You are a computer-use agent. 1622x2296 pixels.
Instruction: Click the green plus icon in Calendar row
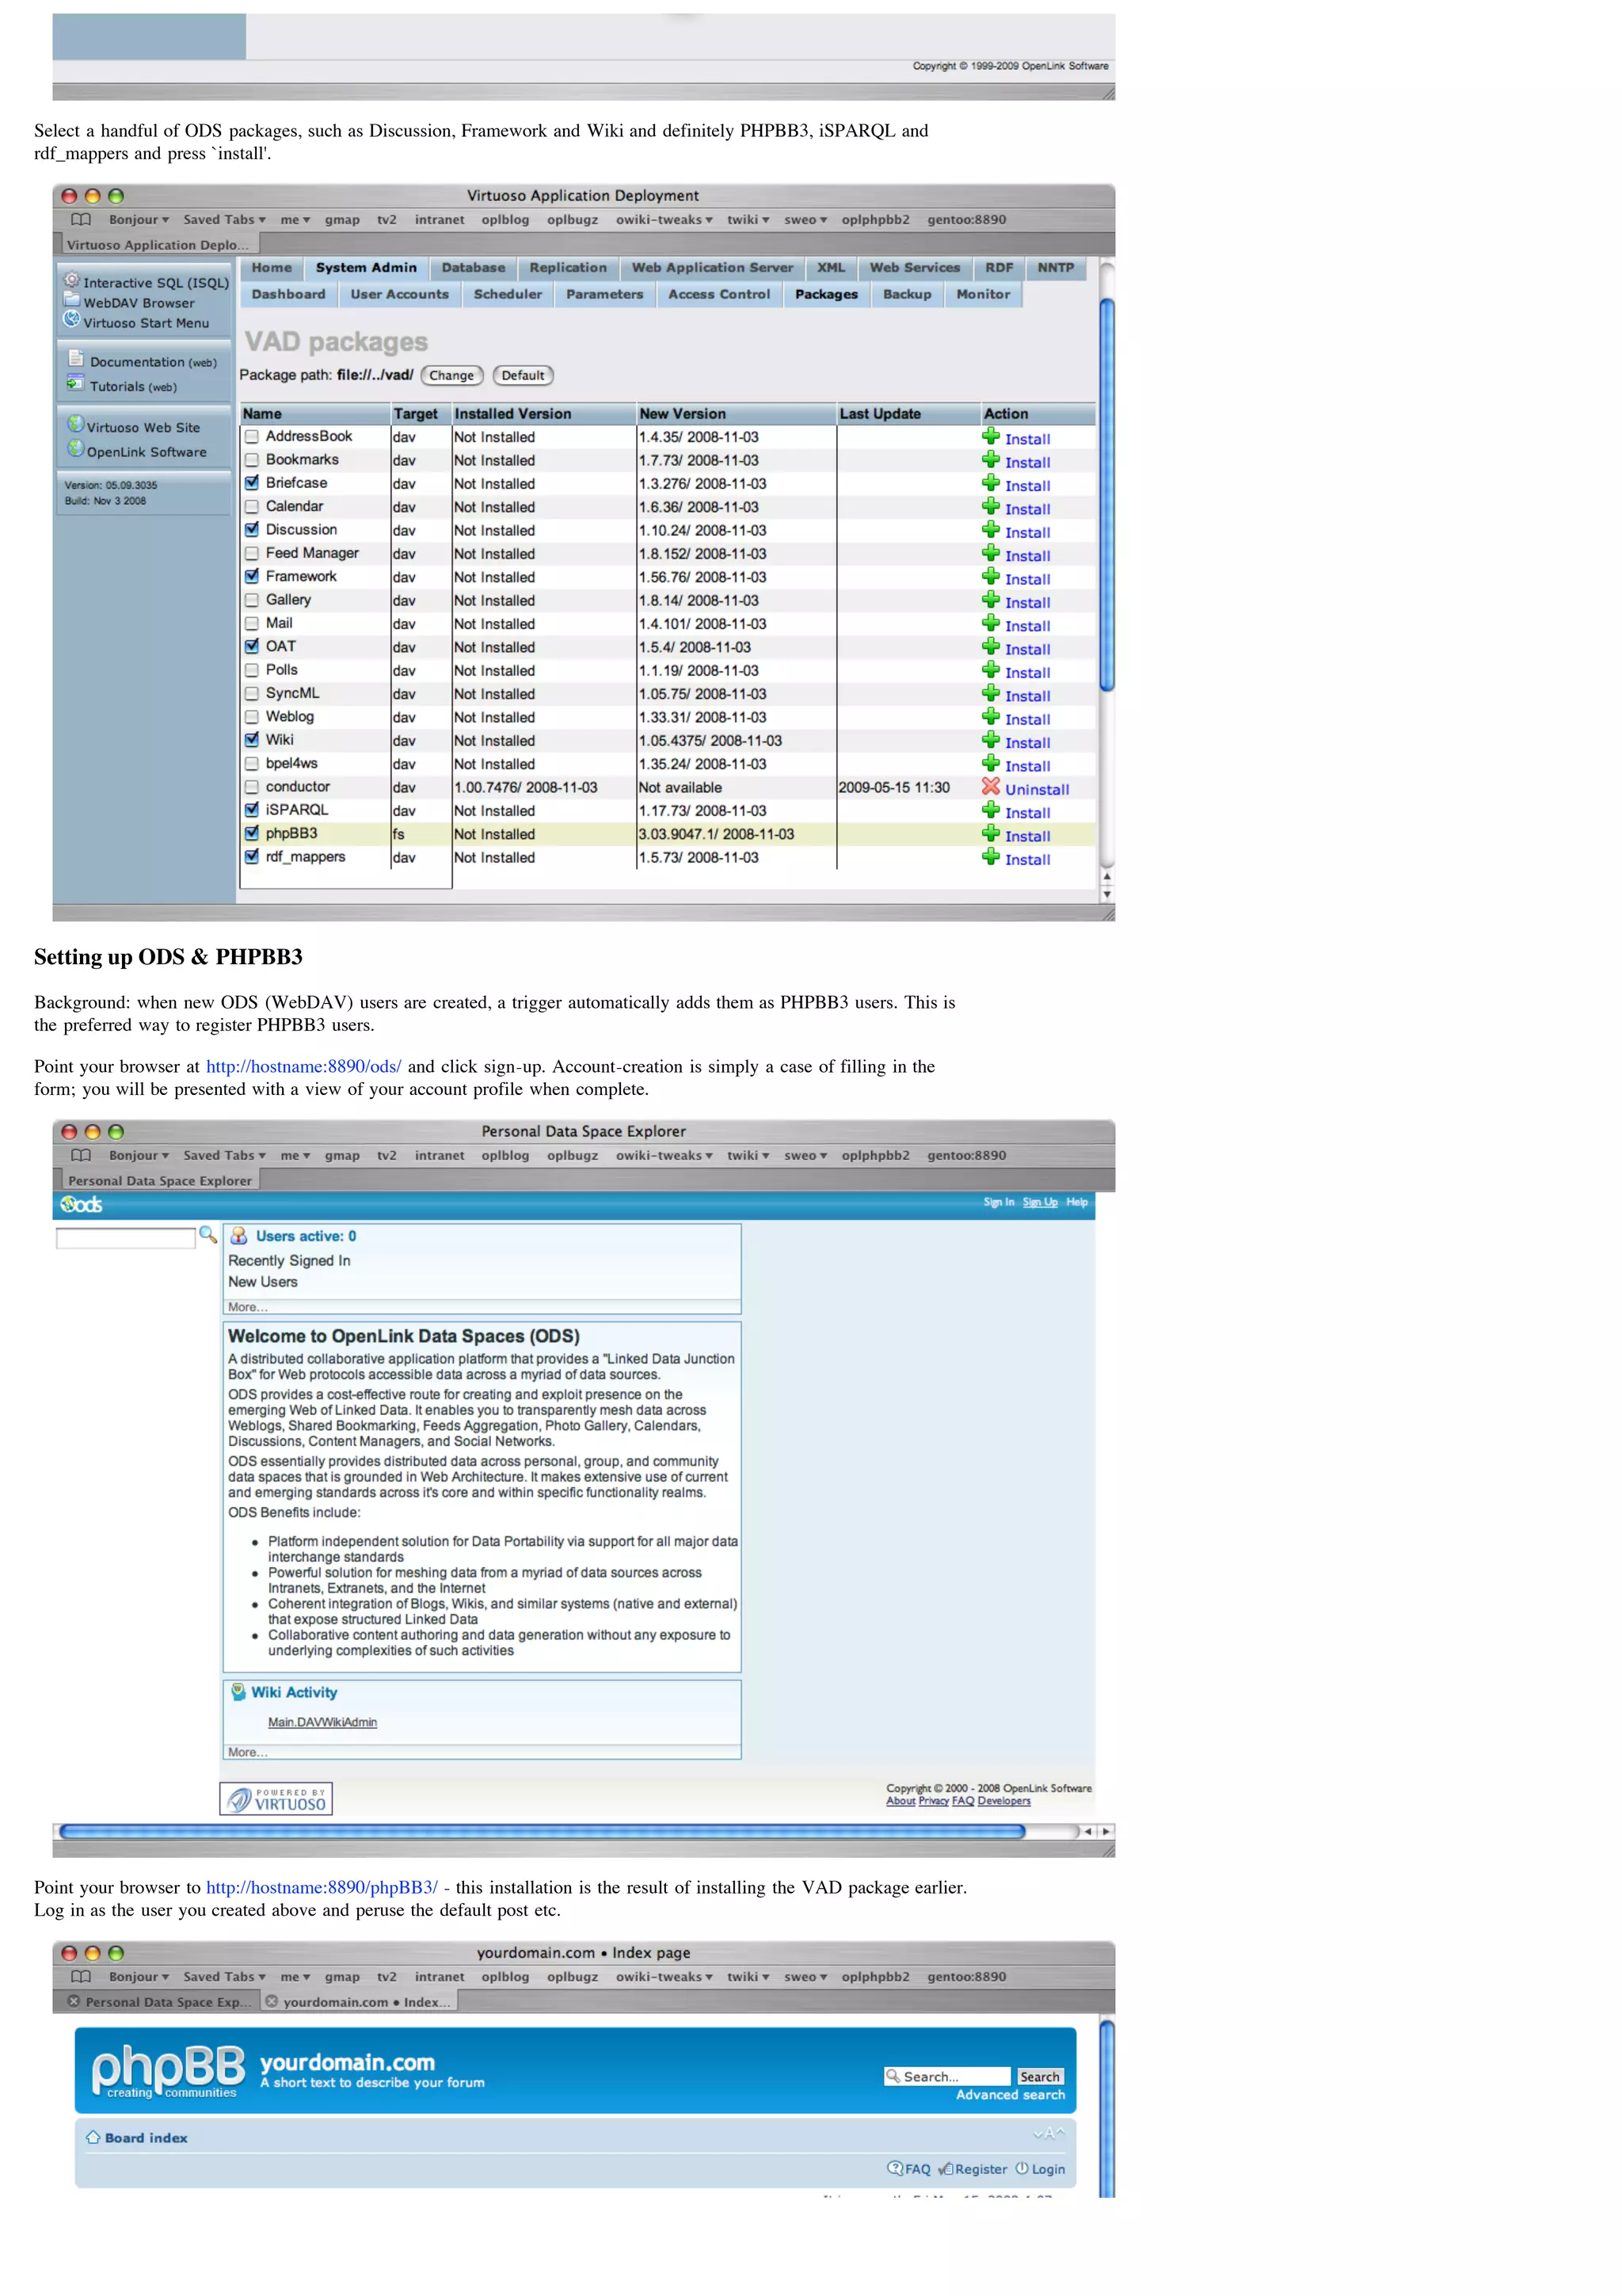(x=991, y=506)
